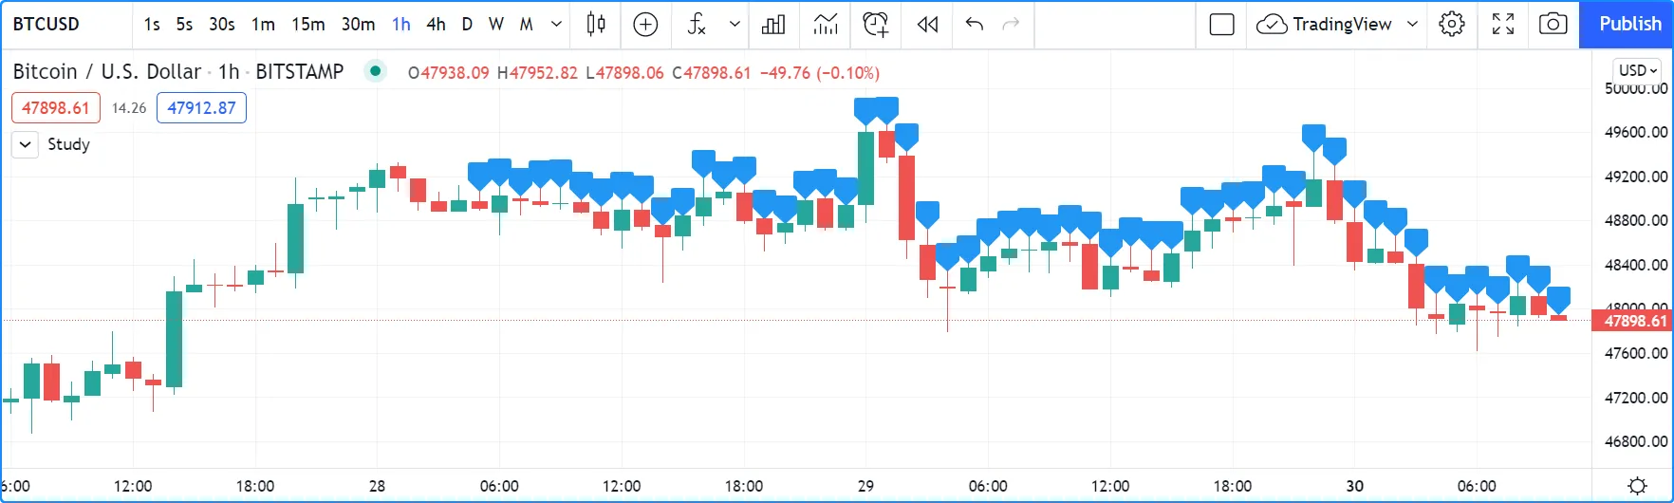Undo the last chart action

coord(974,25)
